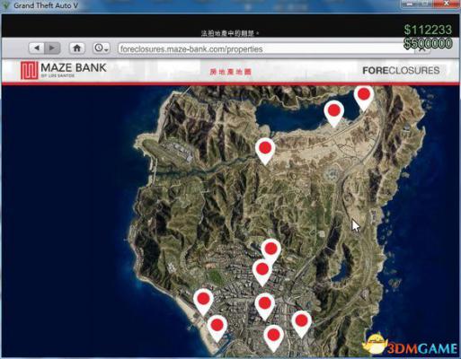The image size is (461, 359).
Task: Select the red property map heading
Action: 230,72
